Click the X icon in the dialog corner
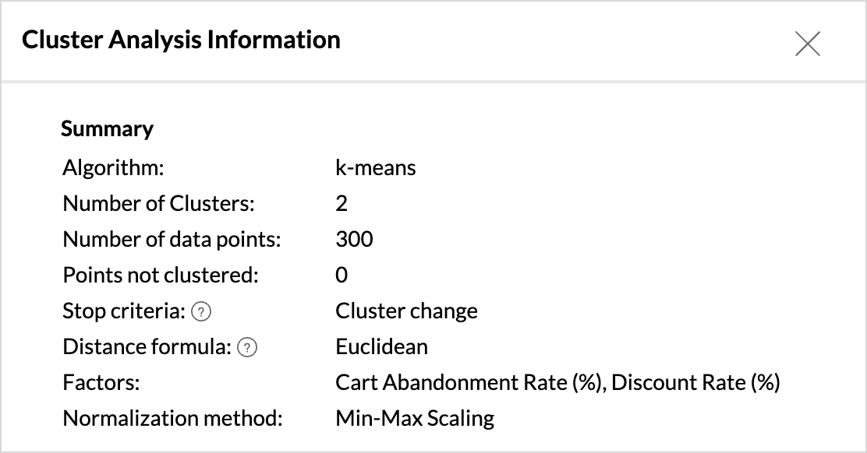867x453 pixels. point(808,44)
